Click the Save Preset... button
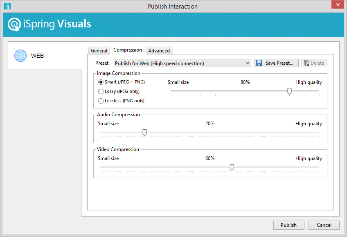The image size is (347, 237). (x=277, y=63)
